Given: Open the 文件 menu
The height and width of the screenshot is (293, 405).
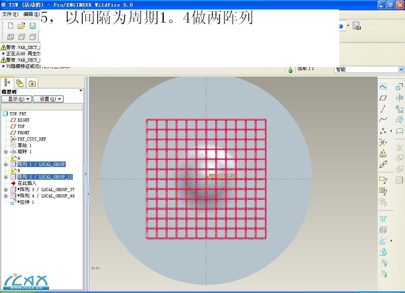Looking at the screenshot, I should 10,14.
